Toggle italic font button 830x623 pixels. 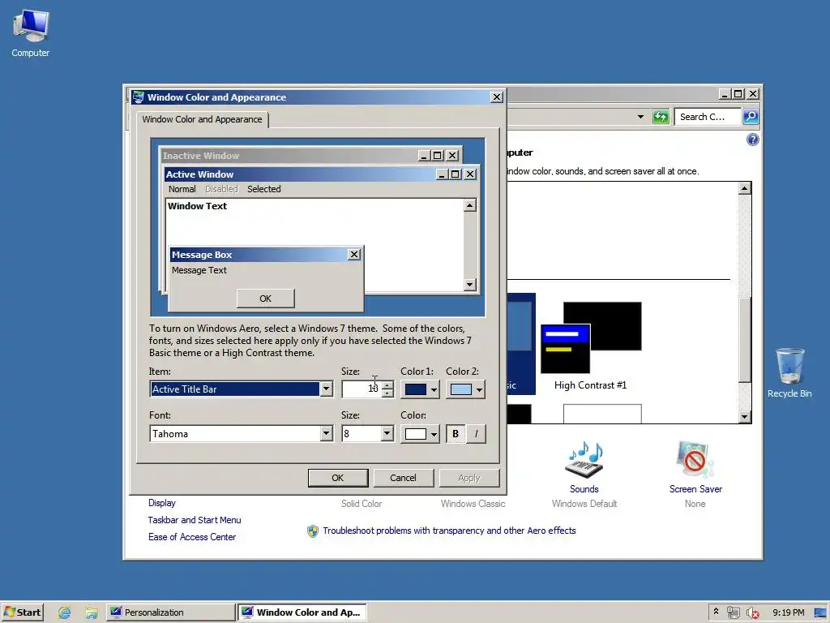click(476, 434)
